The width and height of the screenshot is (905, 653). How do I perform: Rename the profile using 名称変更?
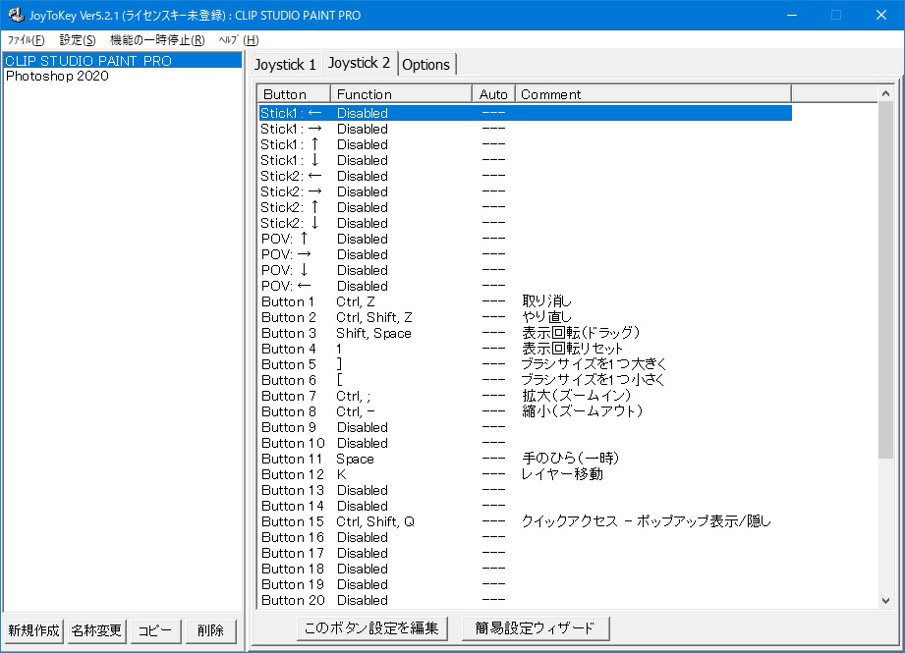point(95,632)
